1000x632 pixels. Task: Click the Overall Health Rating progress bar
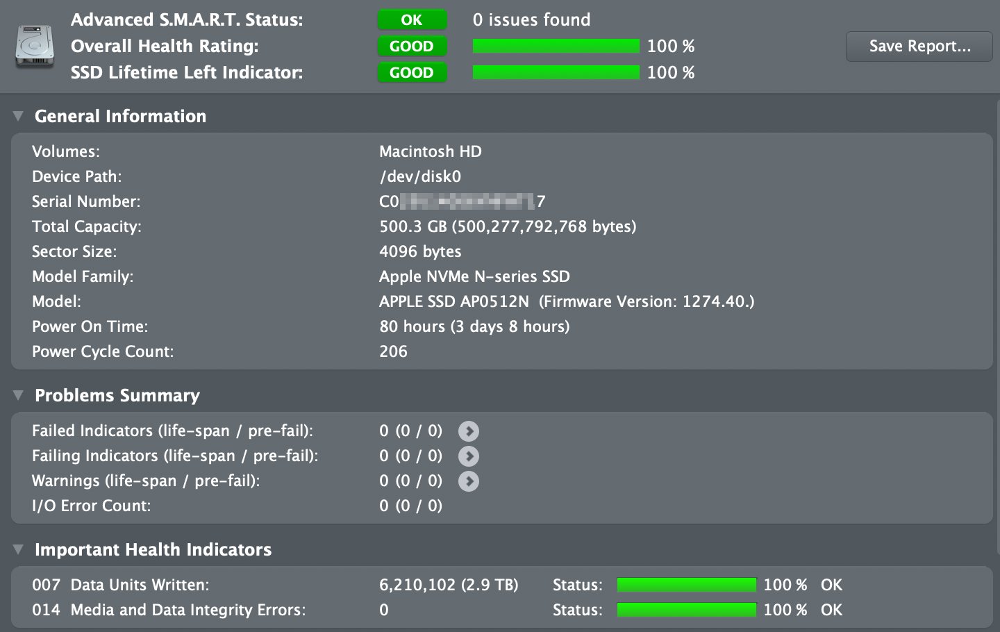point(556,47)
